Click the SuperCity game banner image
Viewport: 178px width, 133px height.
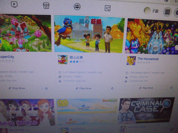(x=26, y=33)
